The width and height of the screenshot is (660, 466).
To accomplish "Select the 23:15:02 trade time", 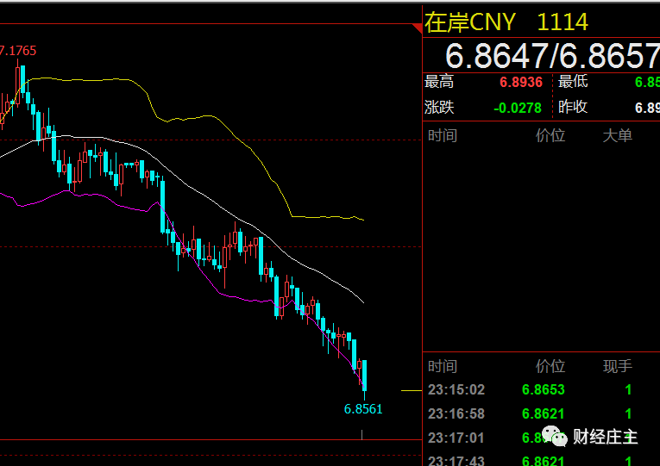I will [x=456, y=390].
